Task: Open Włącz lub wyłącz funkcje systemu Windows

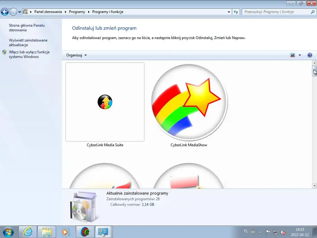Action: click(29, 54)
